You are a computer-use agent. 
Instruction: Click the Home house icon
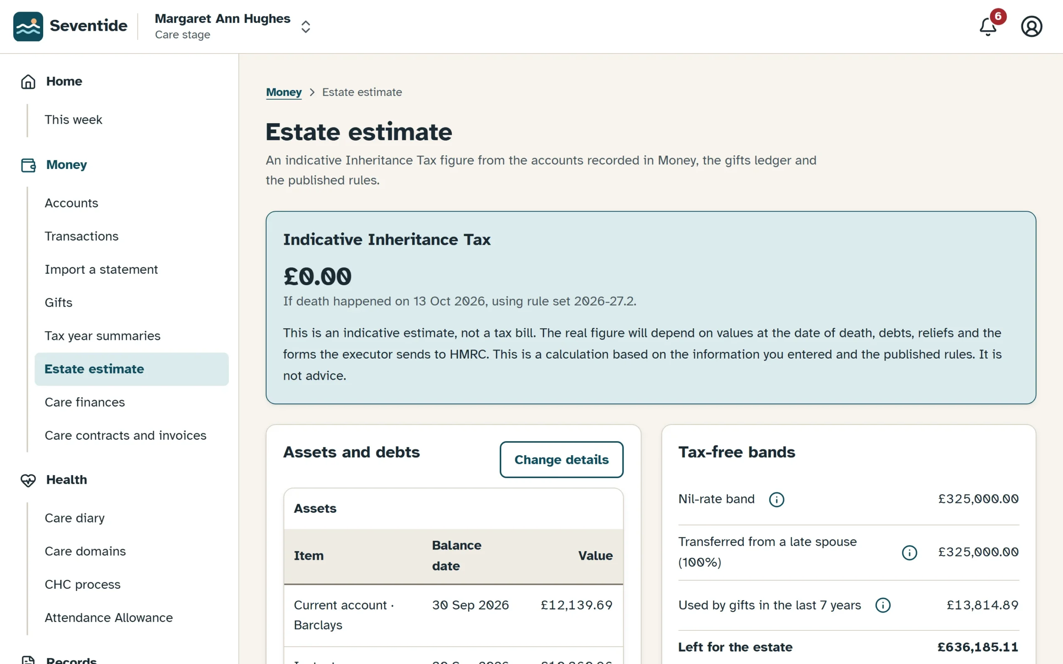coord(28,82)
